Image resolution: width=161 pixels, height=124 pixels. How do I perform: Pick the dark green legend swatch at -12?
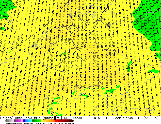pyautogui.click(x=33, y=121)
